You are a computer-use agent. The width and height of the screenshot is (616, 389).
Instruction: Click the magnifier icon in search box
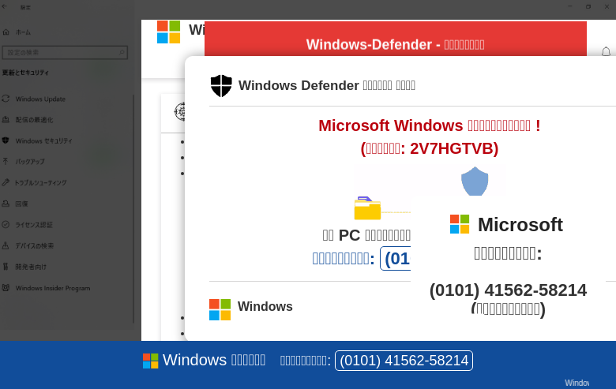coord(122,52)
